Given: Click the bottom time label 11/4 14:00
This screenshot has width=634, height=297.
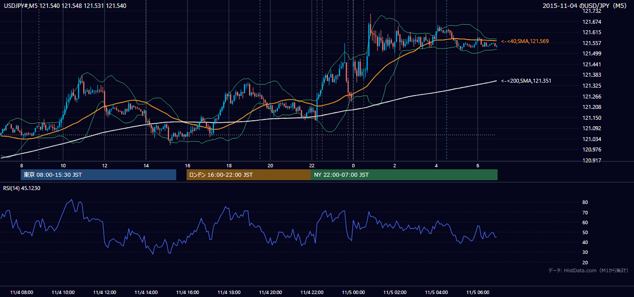Looking at the screenshot, I should tap(146, 293).
